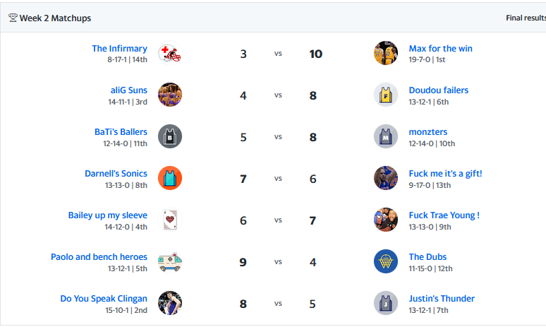
Task: Open The Infirmary vs Max matchup score
Action: (x=278, y=54)
